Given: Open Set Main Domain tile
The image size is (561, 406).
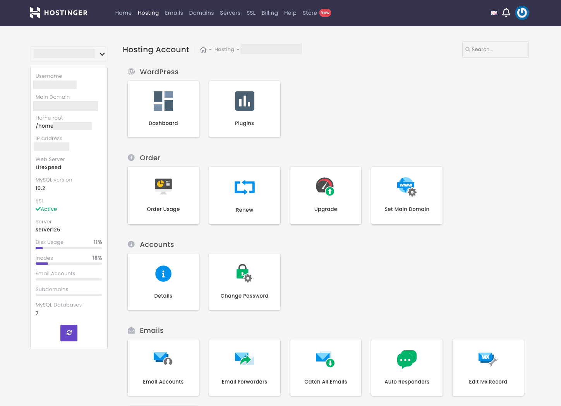Looking at the screenshot, I should coord(407,195).
